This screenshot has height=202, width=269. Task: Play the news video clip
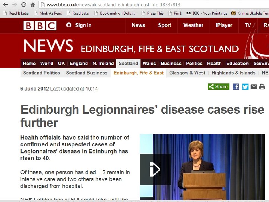155,169
